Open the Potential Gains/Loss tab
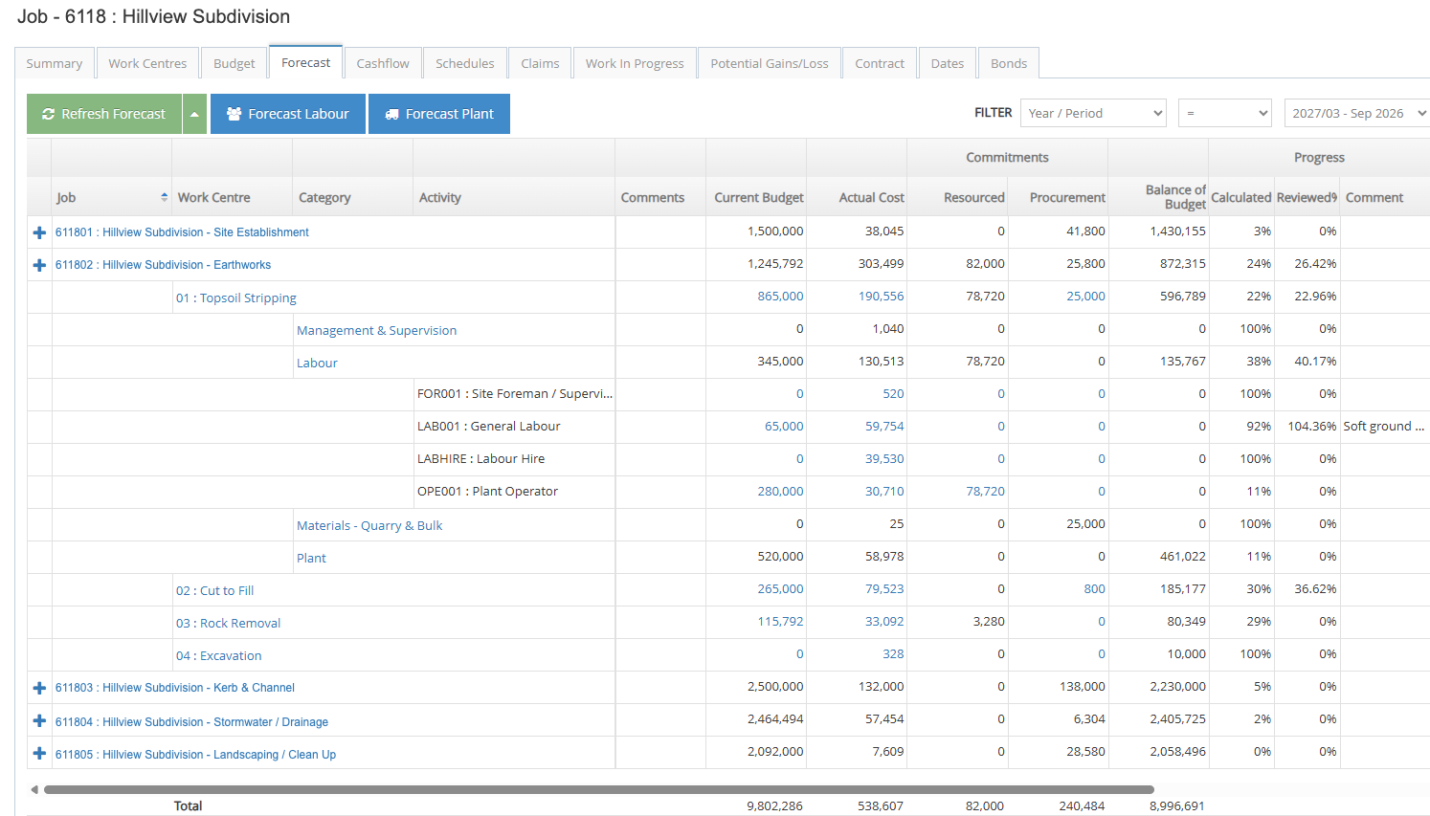Screen dimensions: 1430x816 [770, 63]
